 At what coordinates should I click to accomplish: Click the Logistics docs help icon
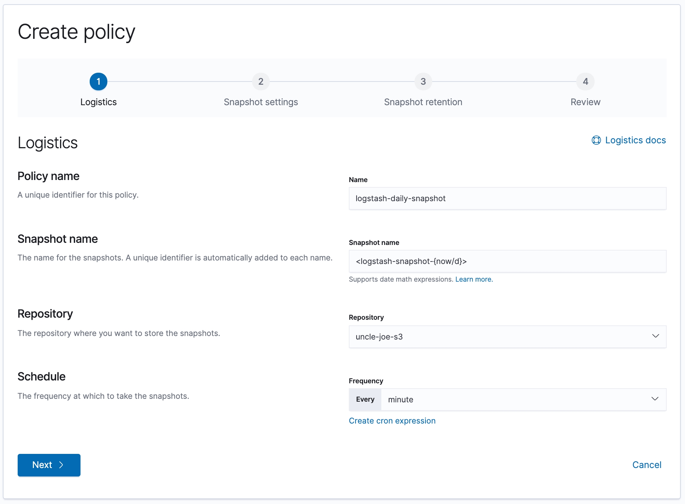pyautogui.click(x=596, y=140)
